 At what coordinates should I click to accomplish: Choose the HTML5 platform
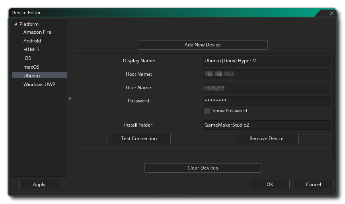pyautogui.click(x=31, y=50)
